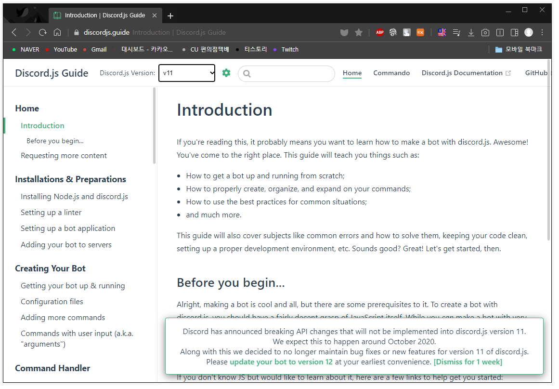Focus the guide search field
This screenshot has width=559, height=389.
coord(286,74)
